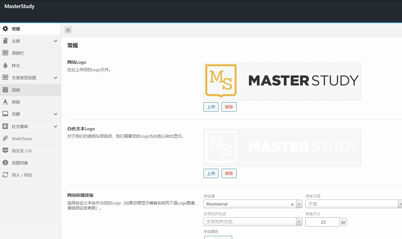Remove the white text logo with 移除

tap(229, 173)
